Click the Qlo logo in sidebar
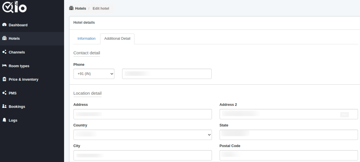Viewport: 360px width, 162px height. (14, 7)
